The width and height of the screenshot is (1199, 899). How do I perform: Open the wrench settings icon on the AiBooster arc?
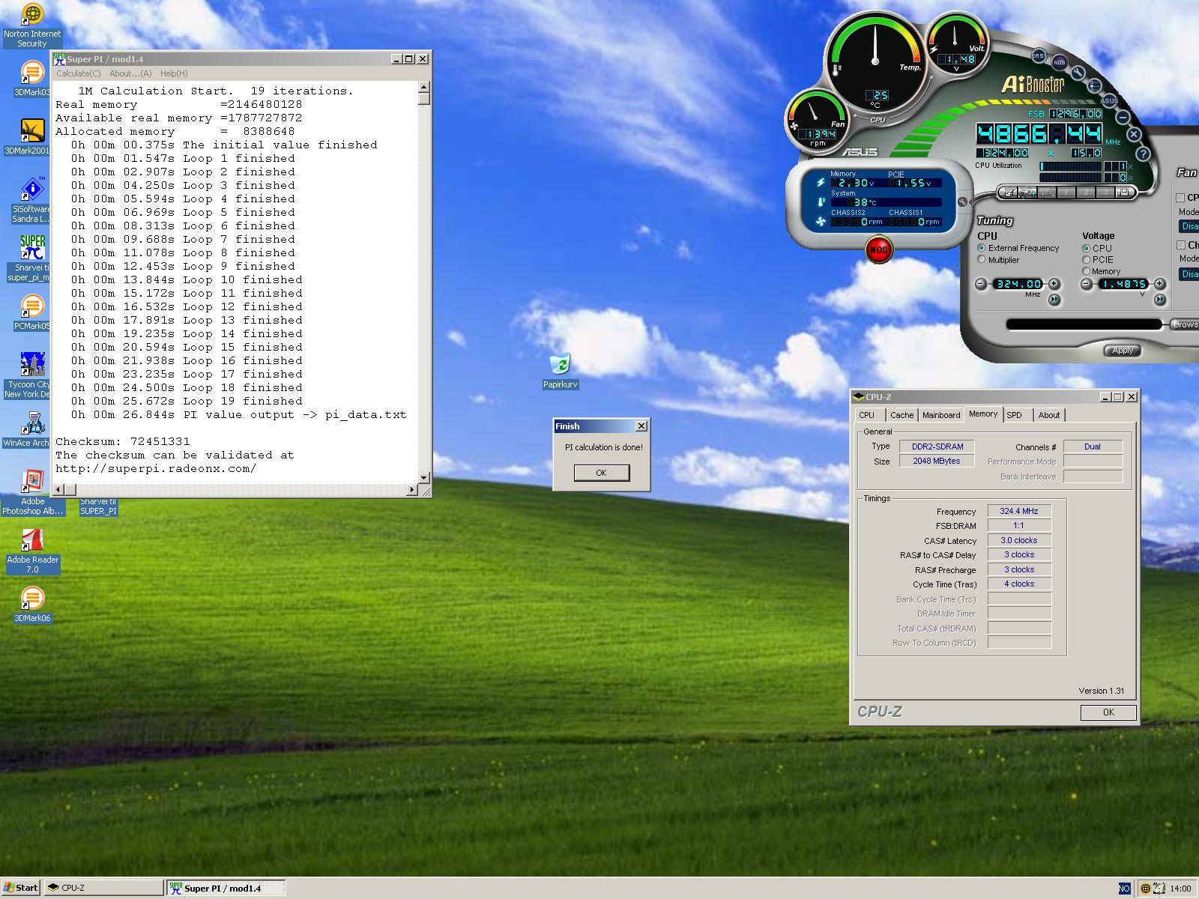pos(1078,73)
